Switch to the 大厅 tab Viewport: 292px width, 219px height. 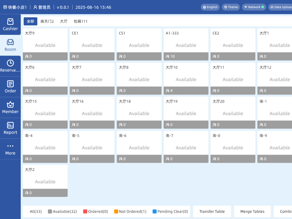[64, 21]
